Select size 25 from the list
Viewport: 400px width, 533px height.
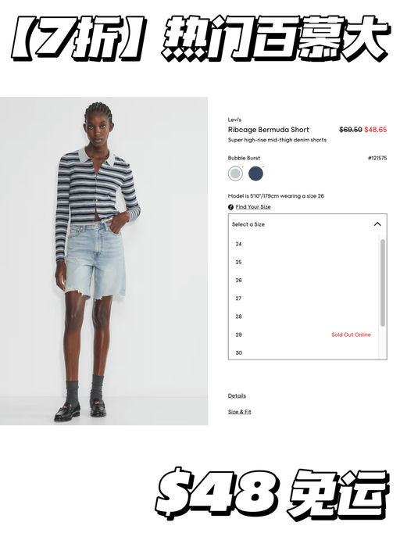[x=303, y=262]
